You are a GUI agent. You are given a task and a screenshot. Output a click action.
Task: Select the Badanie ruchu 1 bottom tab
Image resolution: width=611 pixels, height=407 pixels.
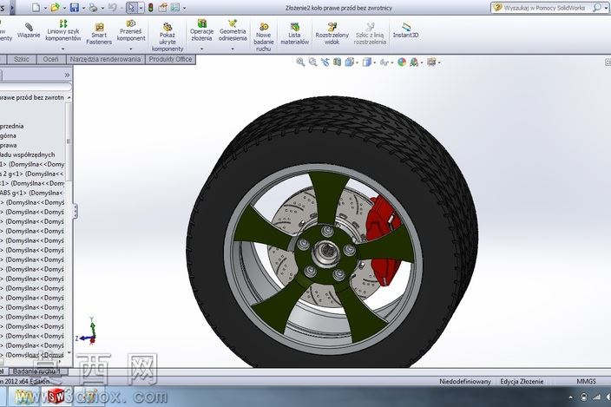coord(36,371)
